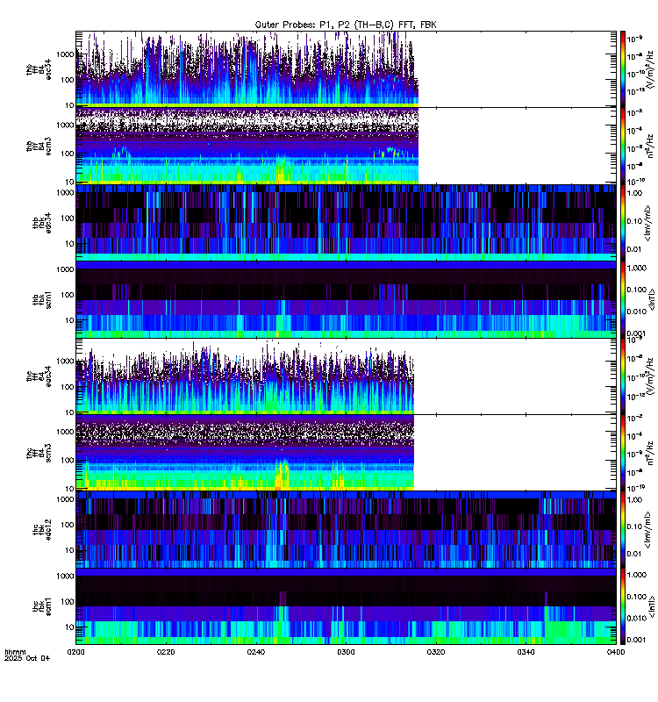
Task: Select the thb fbk scm1 axis label
Action: click(42, 299)
